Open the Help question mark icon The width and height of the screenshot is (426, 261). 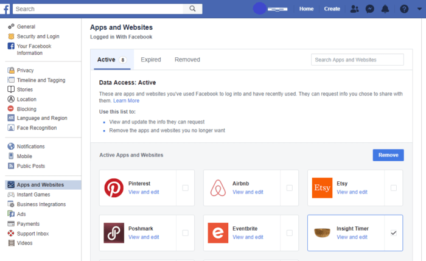click(x=404, y=9)
